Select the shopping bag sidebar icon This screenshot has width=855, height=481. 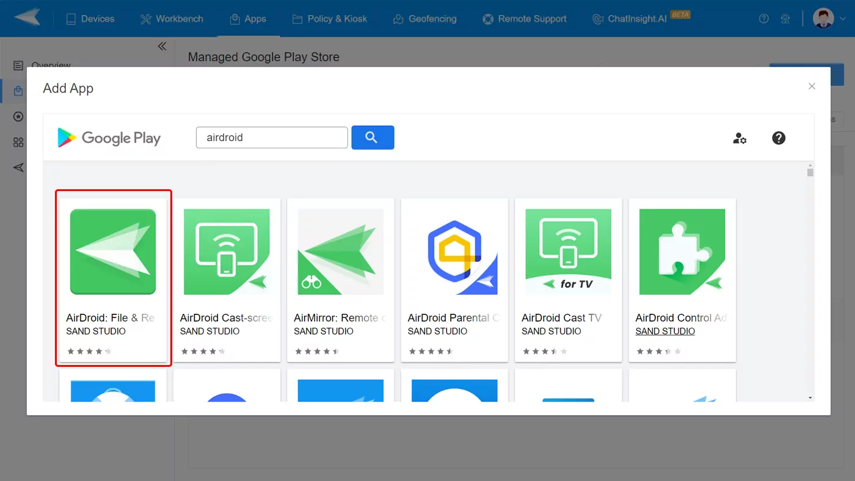click(18, 91)
